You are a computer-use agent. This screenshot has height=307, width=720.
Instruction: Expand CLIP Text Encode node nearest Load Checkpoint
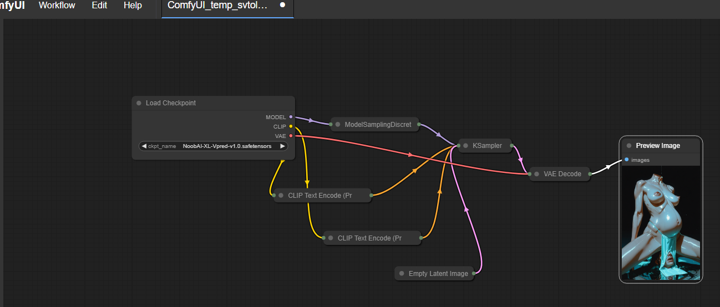pos(280,196)
